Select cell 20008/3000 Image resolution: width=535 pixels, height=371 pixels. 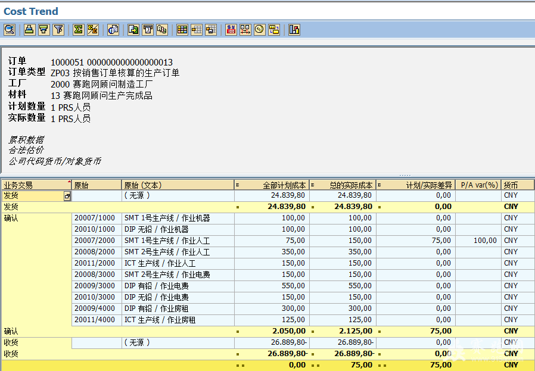coord(97,275)
